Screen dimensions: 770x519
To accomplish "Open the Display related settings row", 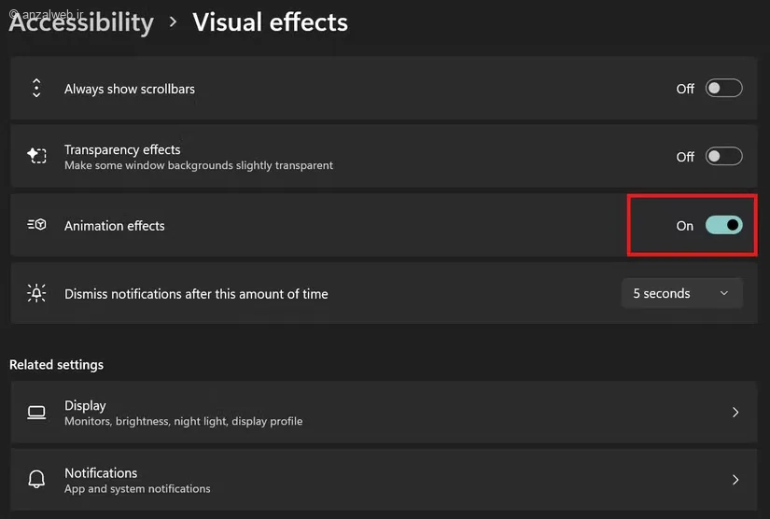I will pyautogui.click(x=384, y=412).
